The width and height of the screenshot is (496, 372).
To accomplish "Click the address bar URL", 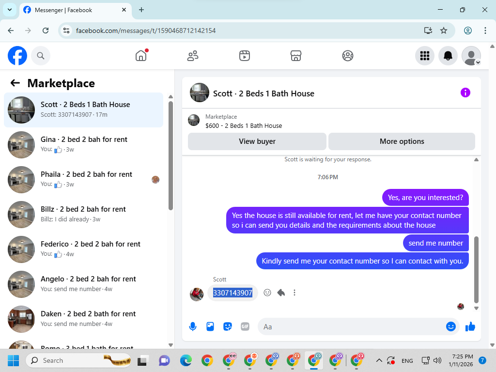I will [145, 31].
